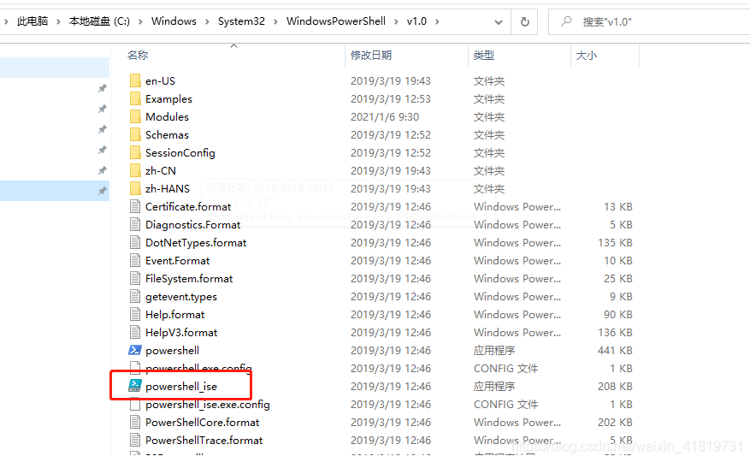Click the PowerShellTrace.format file icon
The image size is (750, 462).
click(135, 440)
